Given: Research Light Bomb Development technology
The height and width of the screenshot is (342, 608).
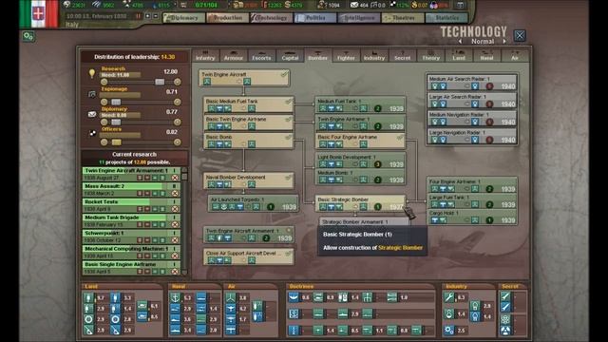Looking at the screenshot, I should [x=360, y=161].
